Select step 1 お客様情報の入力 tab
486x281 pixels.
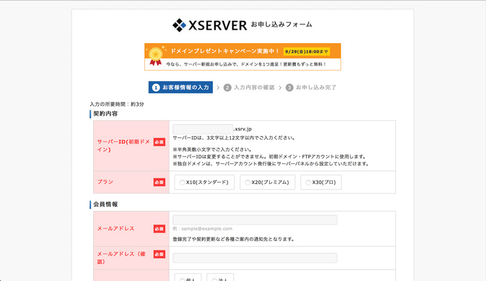point(180,87)
